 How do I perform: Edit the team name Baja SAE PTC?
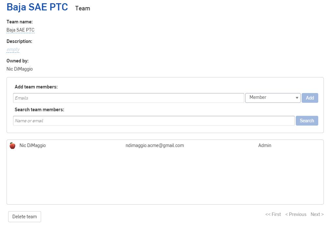21,30
